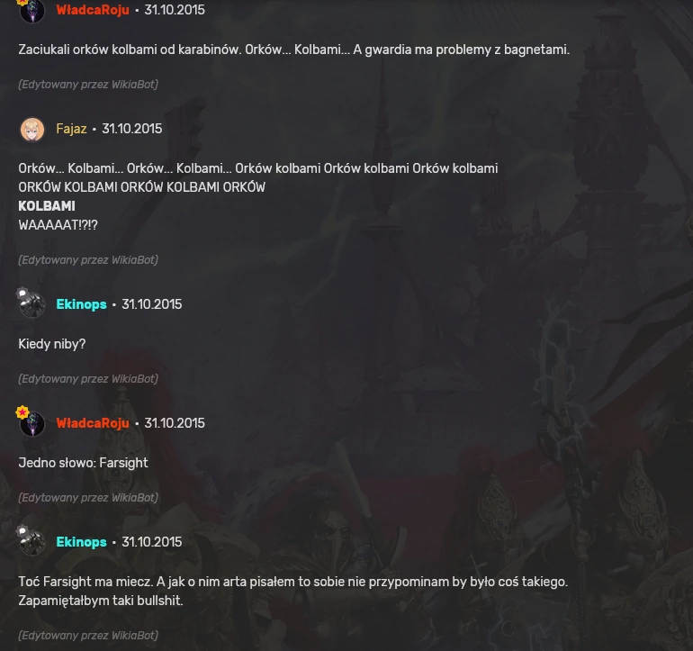Click the grey badge on Ekinops' "Kiedy niby?" avatar
Image resolution: width=693 pixels, height=651 pixels.
22,294
